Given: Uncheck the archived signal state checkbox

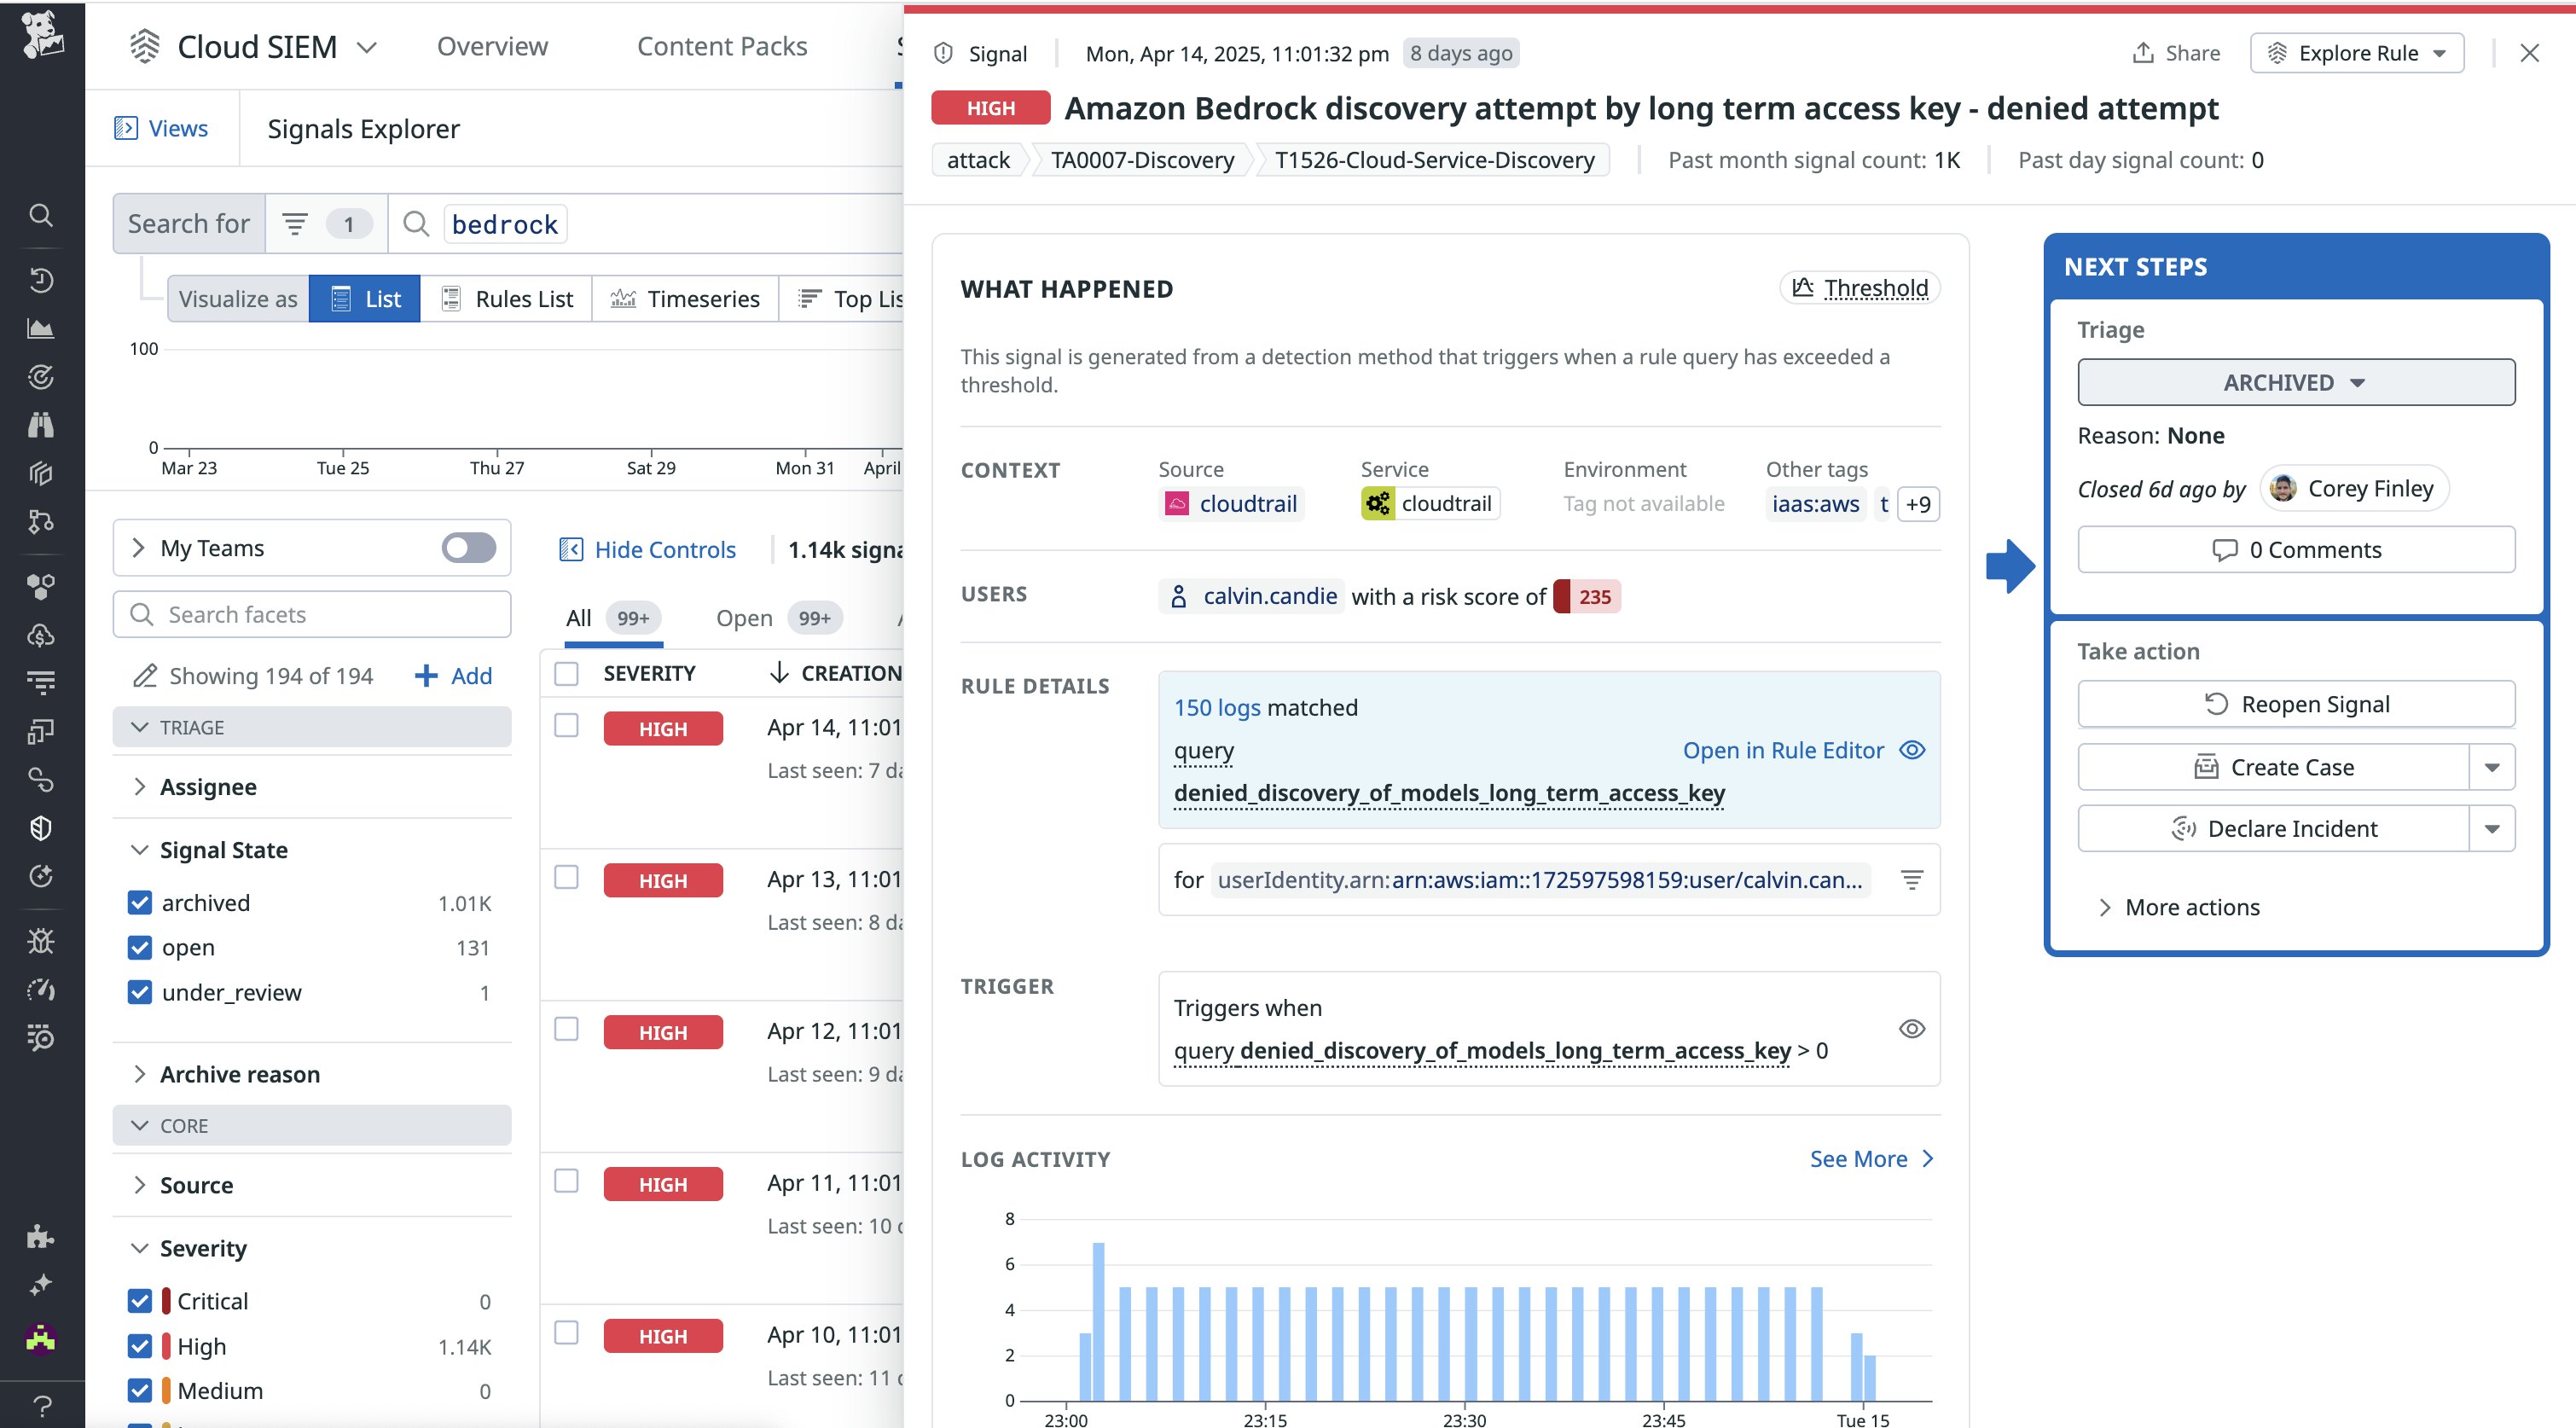Looking at the screenshot, I should [x=140, y=903].
